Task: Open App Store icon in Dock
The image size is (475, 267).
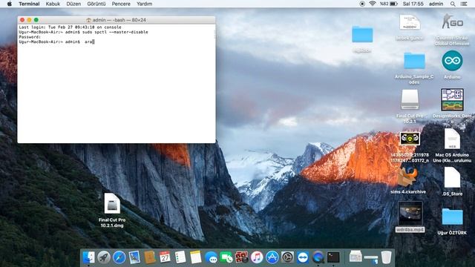Action: 272,257
